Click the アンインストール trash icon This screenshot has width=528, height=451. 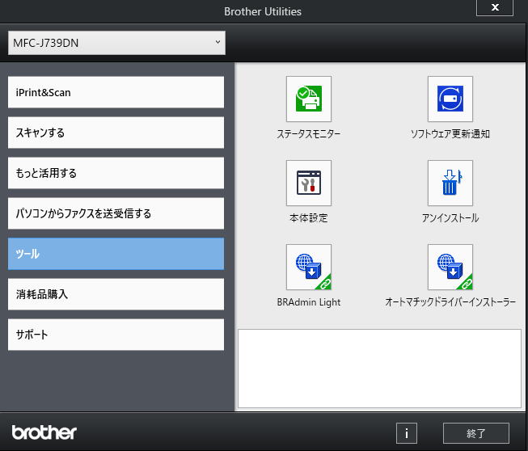(450, 183)
